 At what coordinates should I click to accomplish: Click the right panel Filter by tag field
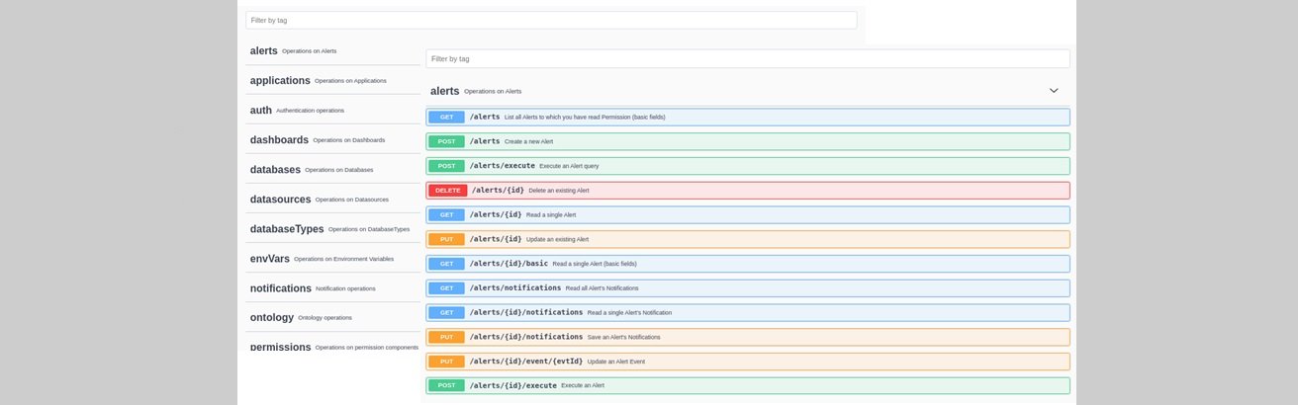point(747,59)
